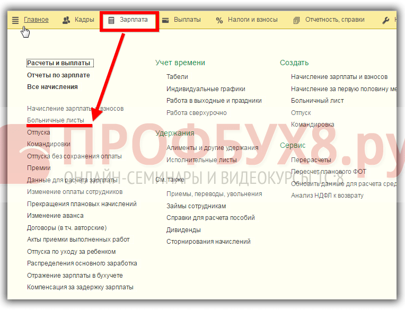Click the Выплаты wallet icon
405x310 pixels.
(165, 20)
